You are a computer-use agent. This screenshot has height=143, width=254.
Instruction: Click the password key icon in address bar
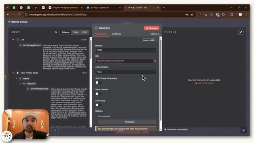(187, 15)
